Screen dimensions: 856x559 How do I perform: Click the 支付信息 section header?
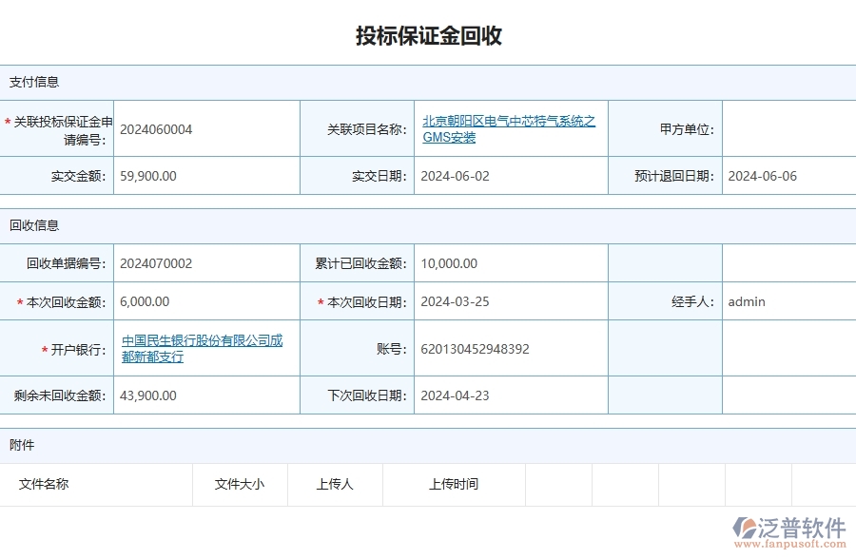(29, 82)
